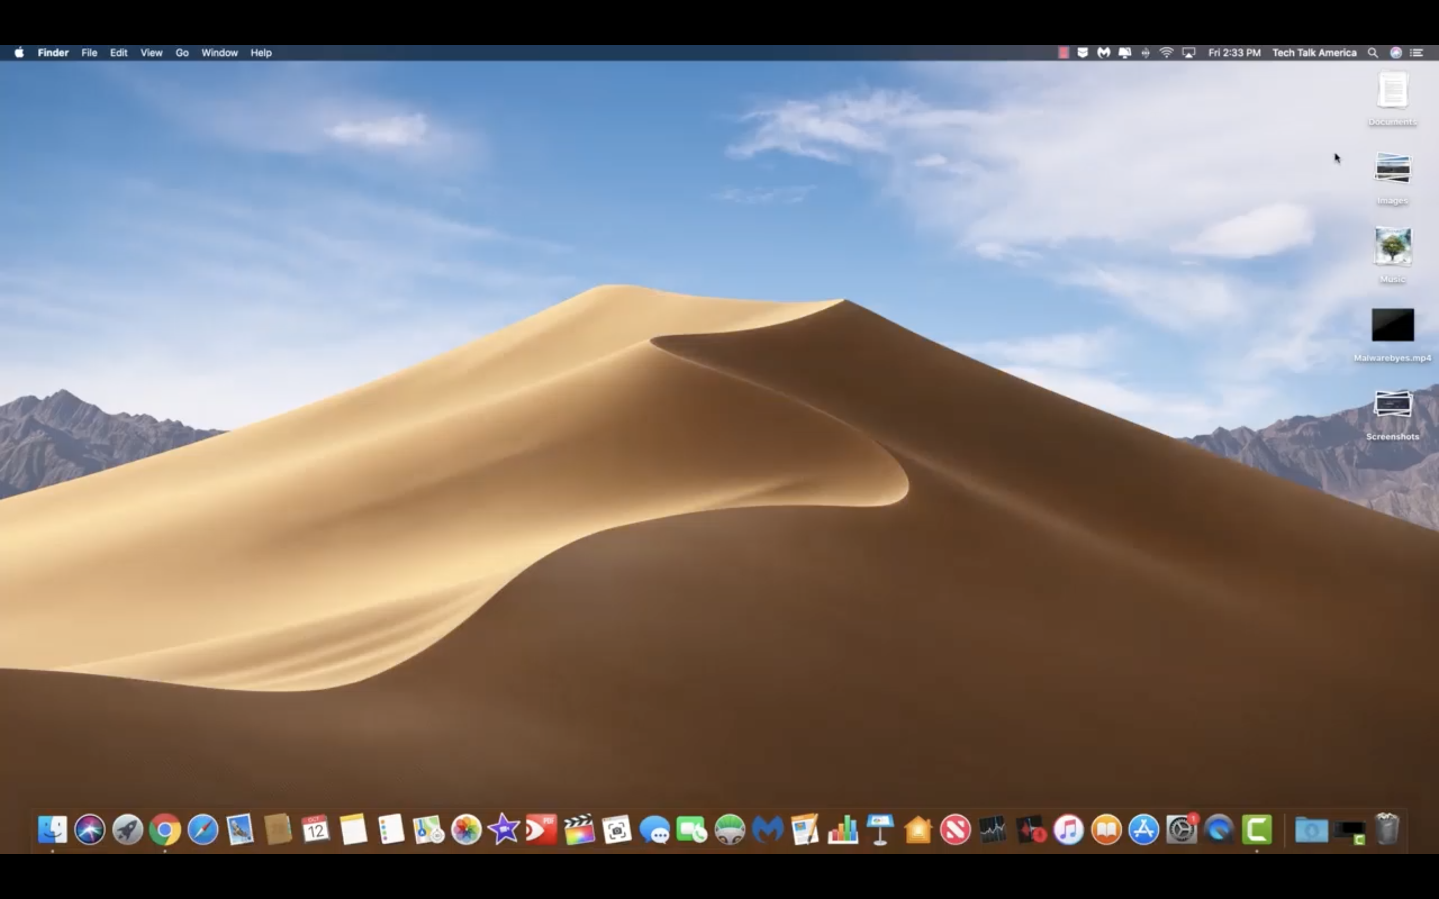Viewport: 1439px width, 899px height.
Task: Click red recording indicator in menu bar
Action: coord(1063,53)
